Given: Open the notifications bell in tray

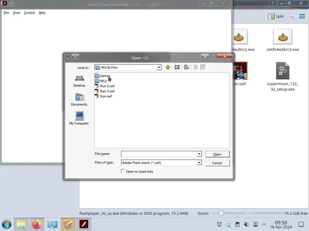Looking at the screenshot, I should (x=219, y=224).
